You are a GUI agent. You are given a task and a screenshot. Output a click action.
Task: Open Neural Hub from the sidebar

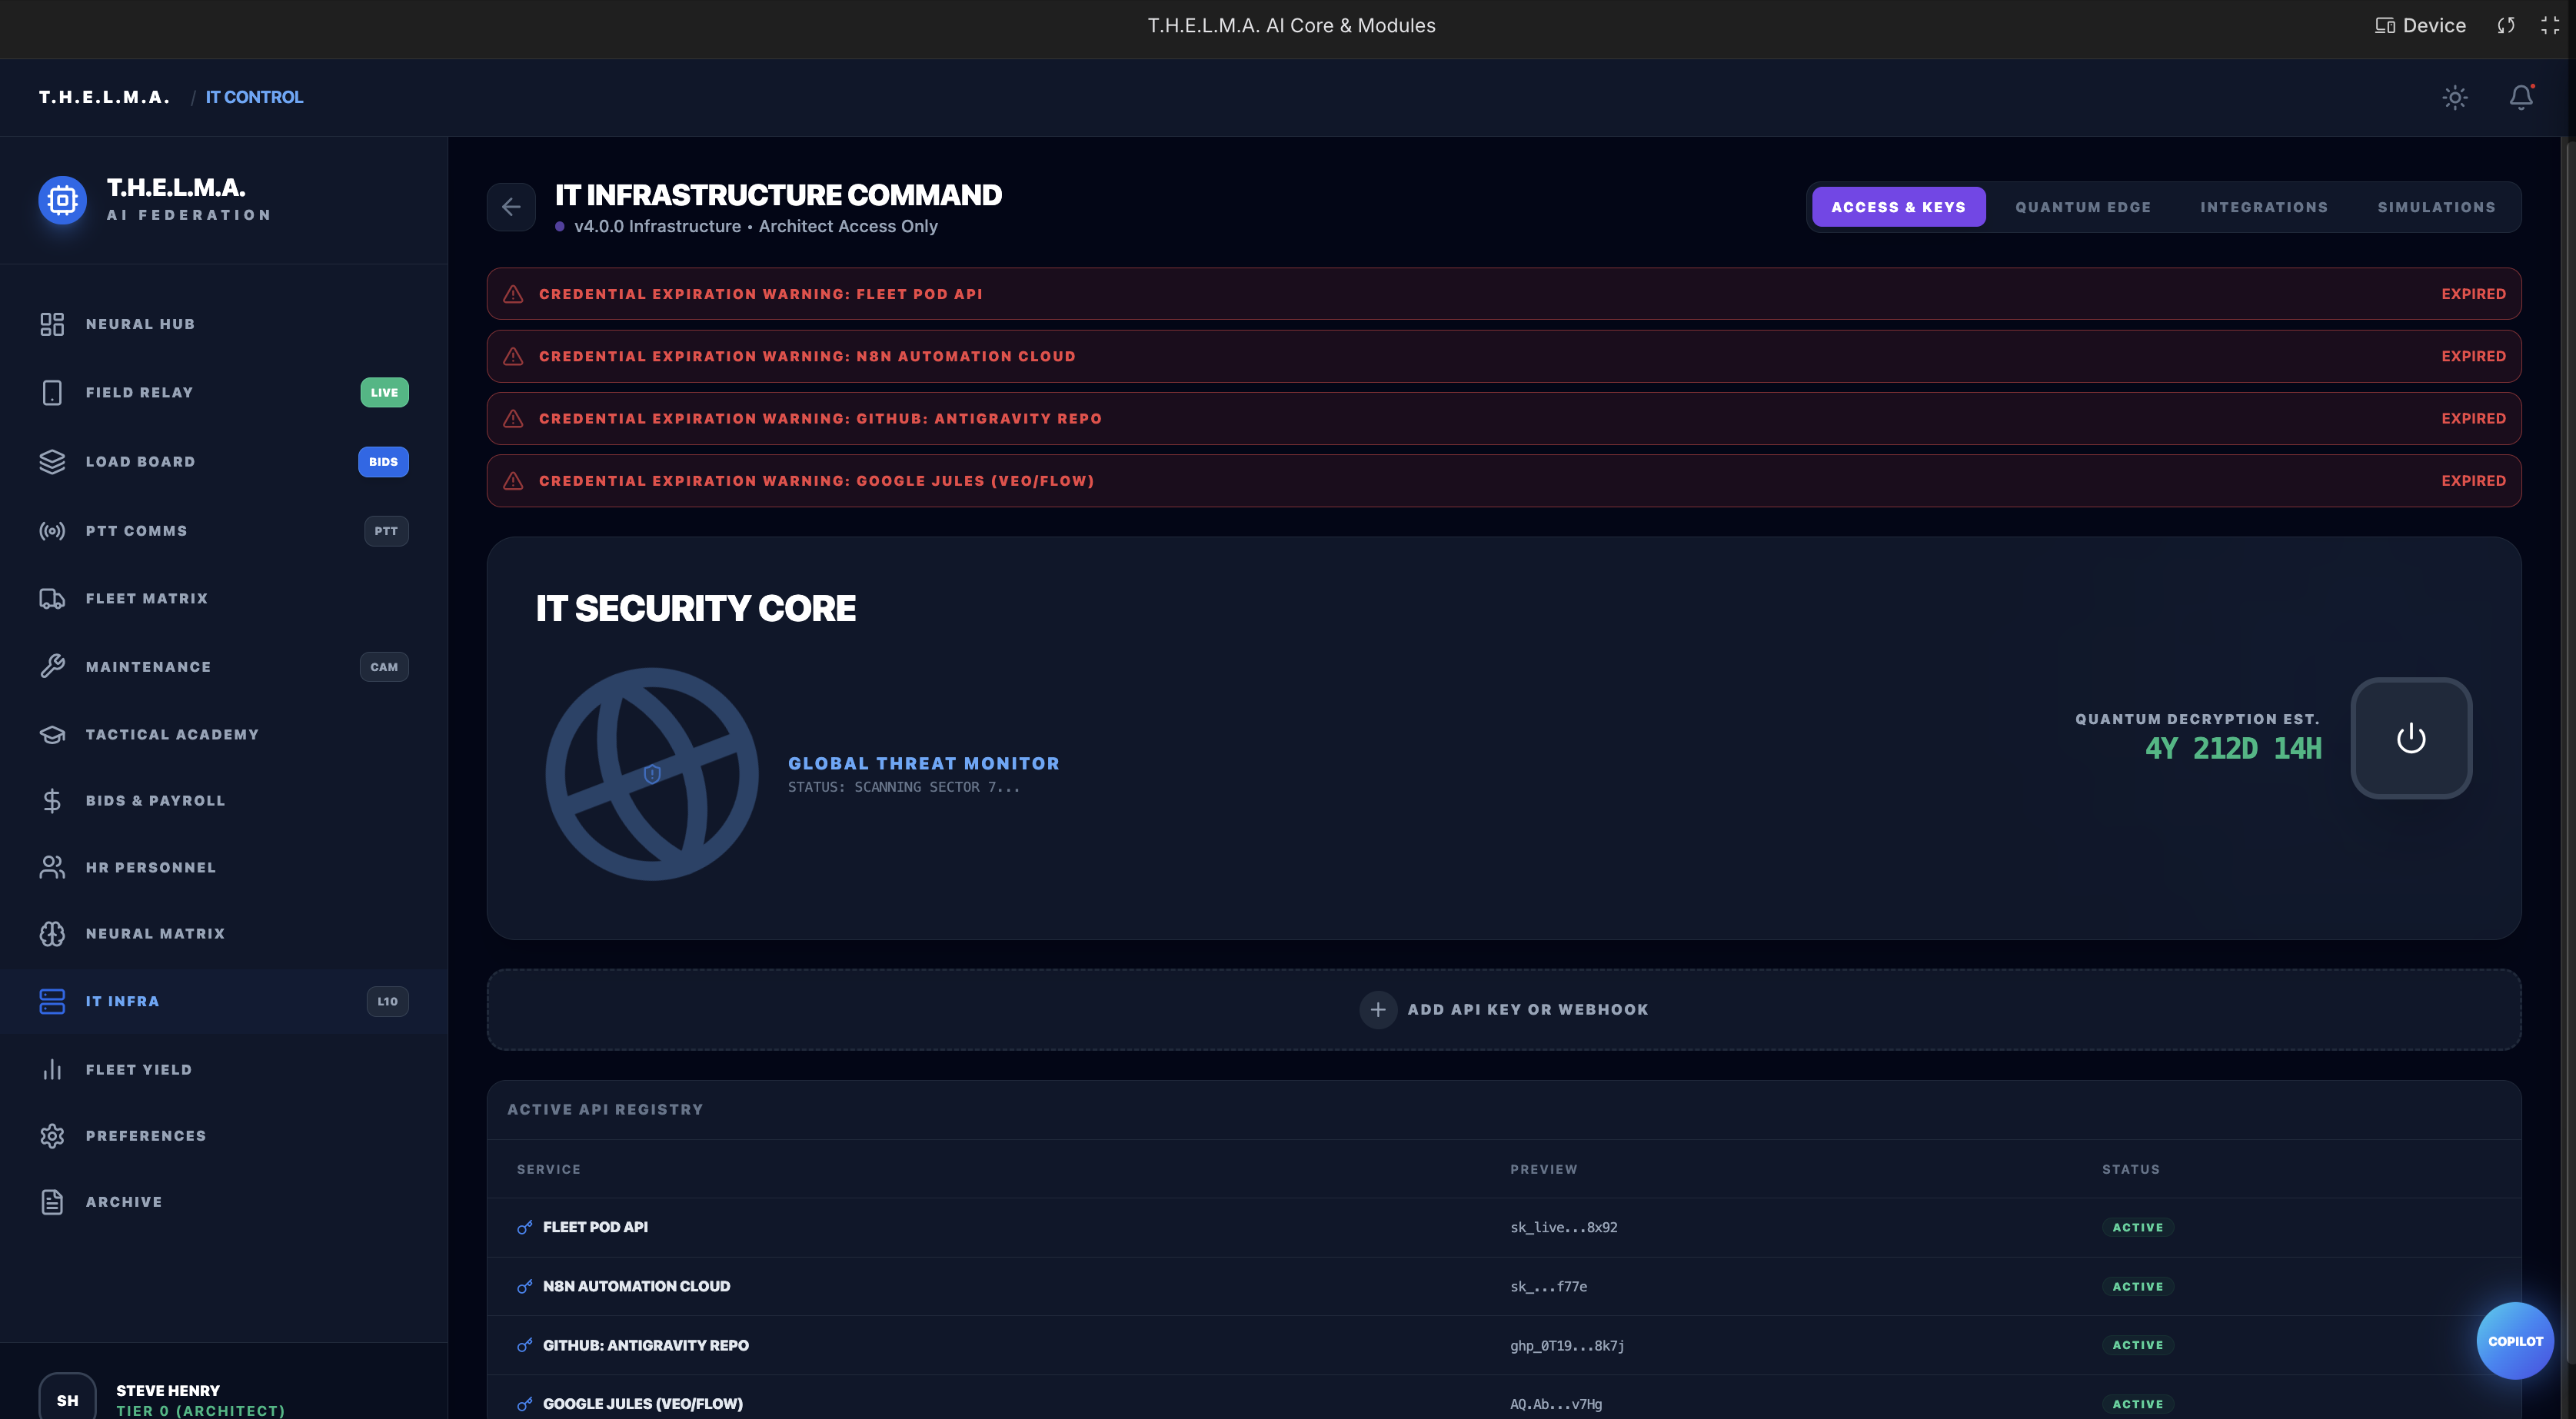click(x=140, y=324)
